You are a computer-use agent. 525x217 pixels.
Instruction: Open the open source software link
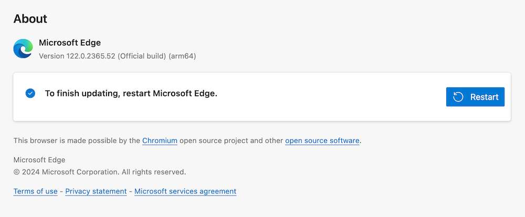pos(322,141)
